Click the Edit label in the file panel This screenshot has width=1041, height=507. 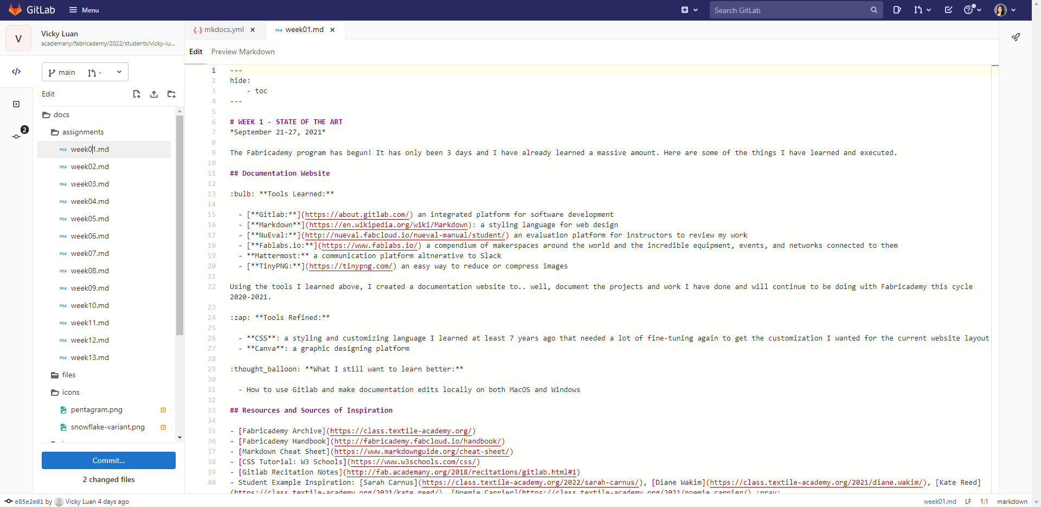point(48,94)
